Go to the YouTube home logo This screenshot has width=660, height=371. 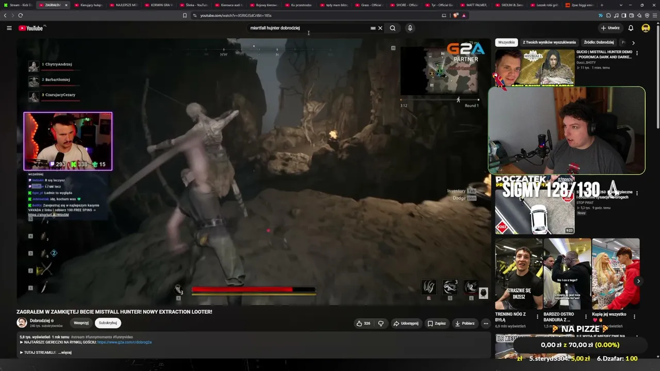click(x=31, y=28)
